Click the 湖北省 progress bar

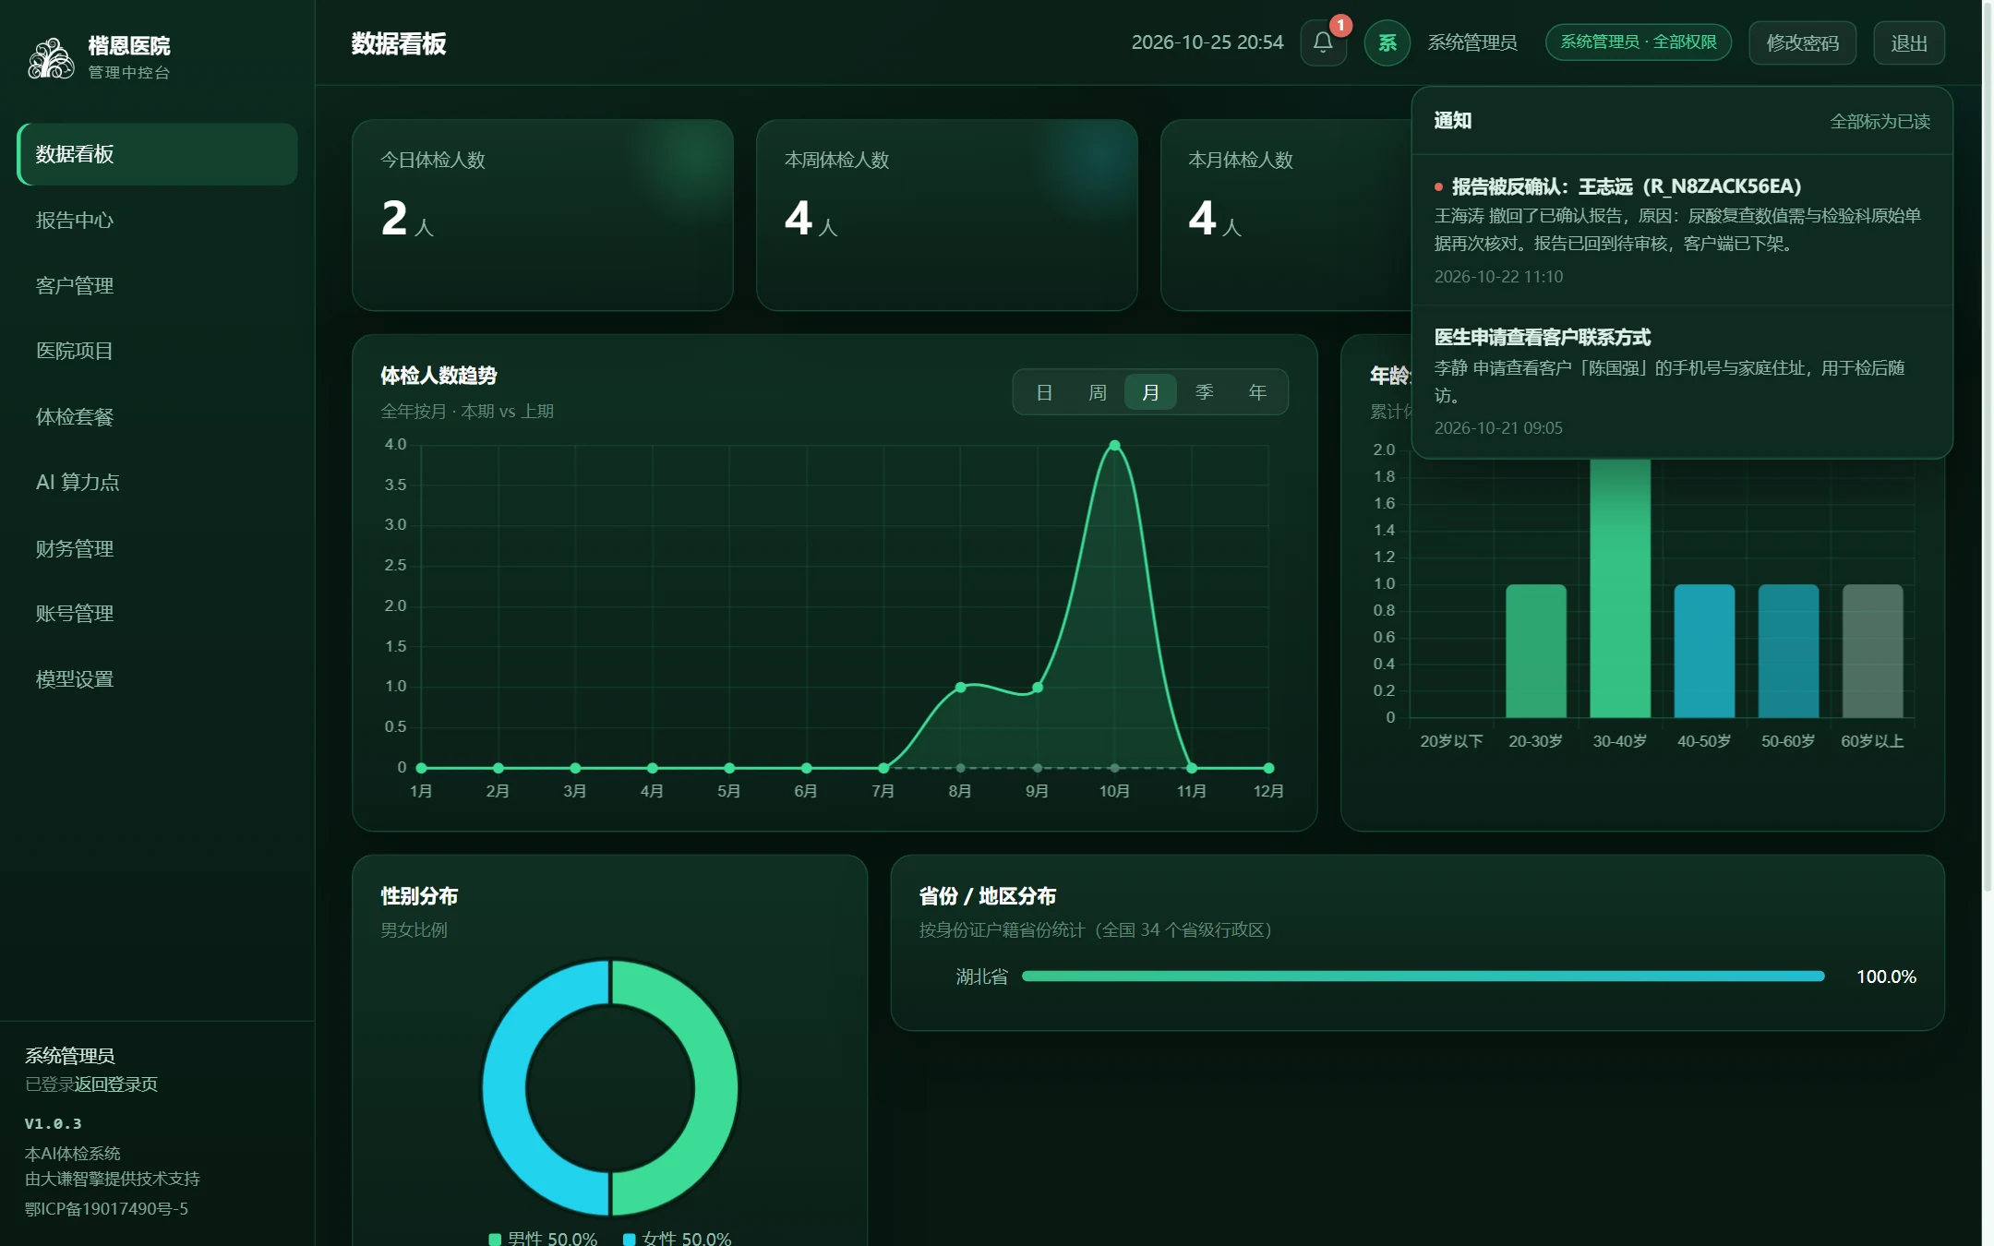point(1423,976)
